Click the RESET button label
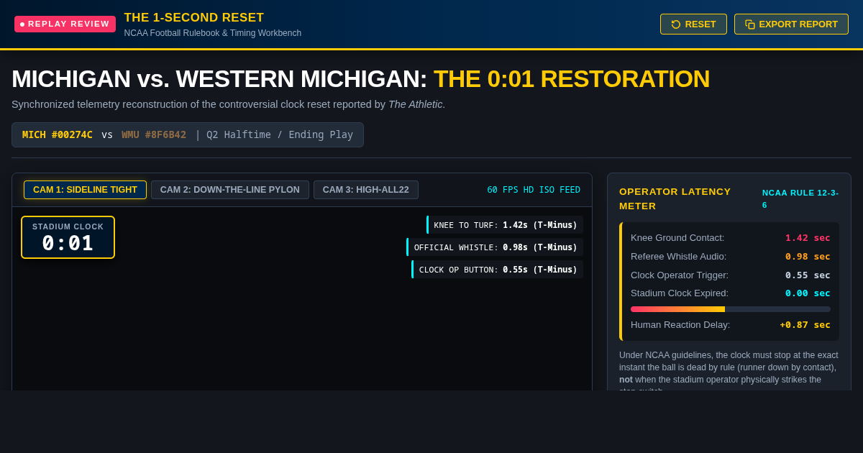 tap(700, 24)
